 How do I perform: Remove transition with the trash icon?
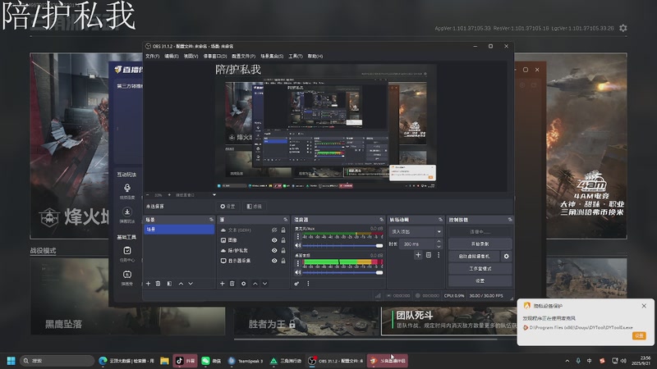[x=428, y=255]
